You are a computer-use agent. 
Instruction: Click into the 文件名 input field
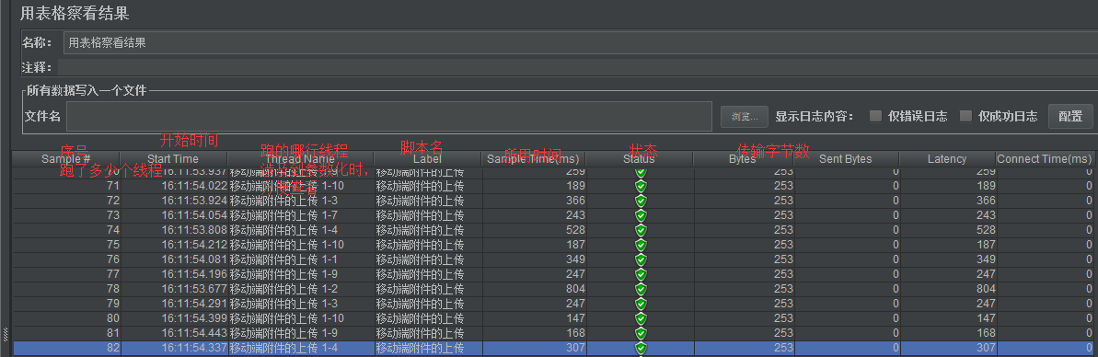389,116
